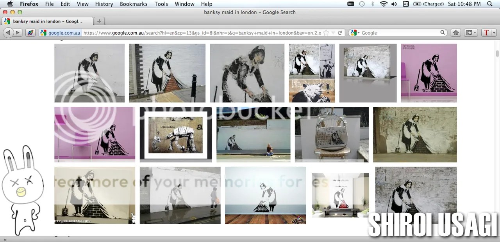Open the thumbnail with a black bollard beside the maid
Screen dimensions: 500x242
tap(167, 73)
